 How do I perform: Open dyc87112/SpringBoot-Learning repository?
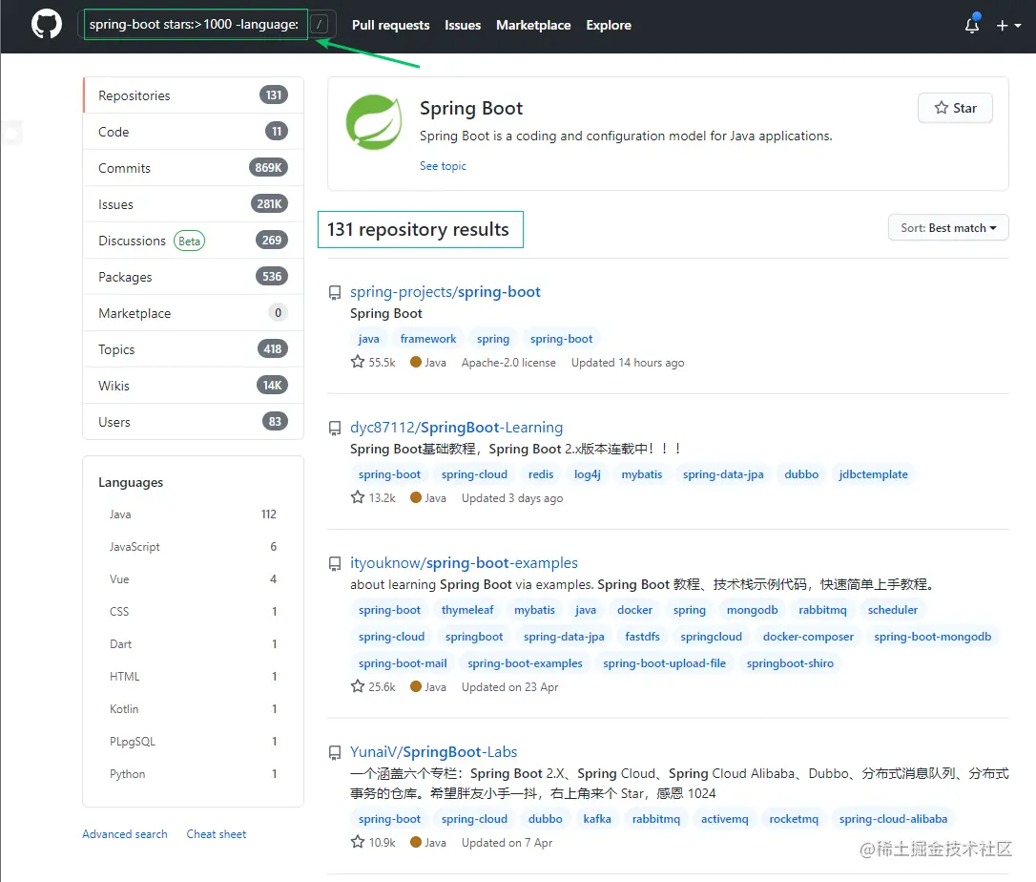[457, 427]
